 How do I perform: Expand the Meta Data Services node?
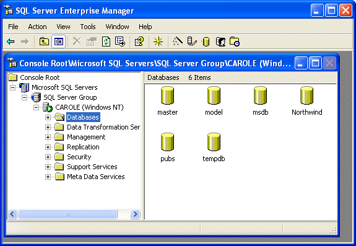click(48, 177)
